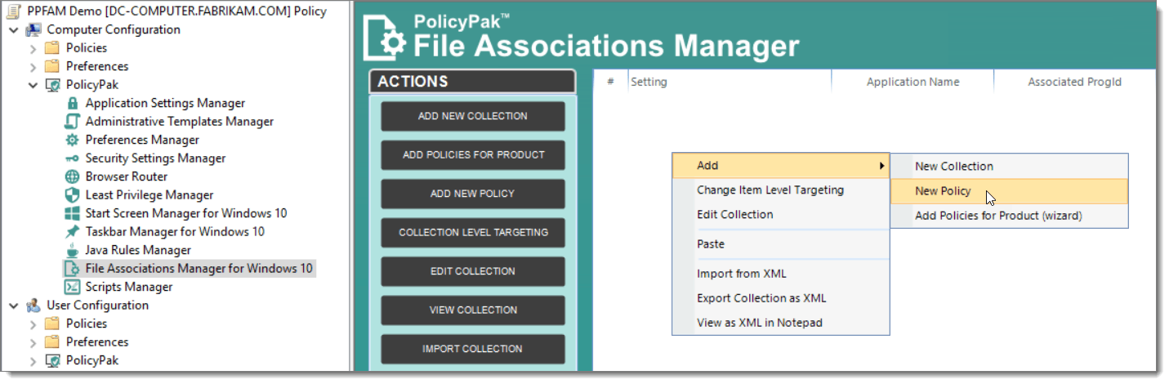Click the Java Rules Manager coffee cup icon

[x=72, y=250]
